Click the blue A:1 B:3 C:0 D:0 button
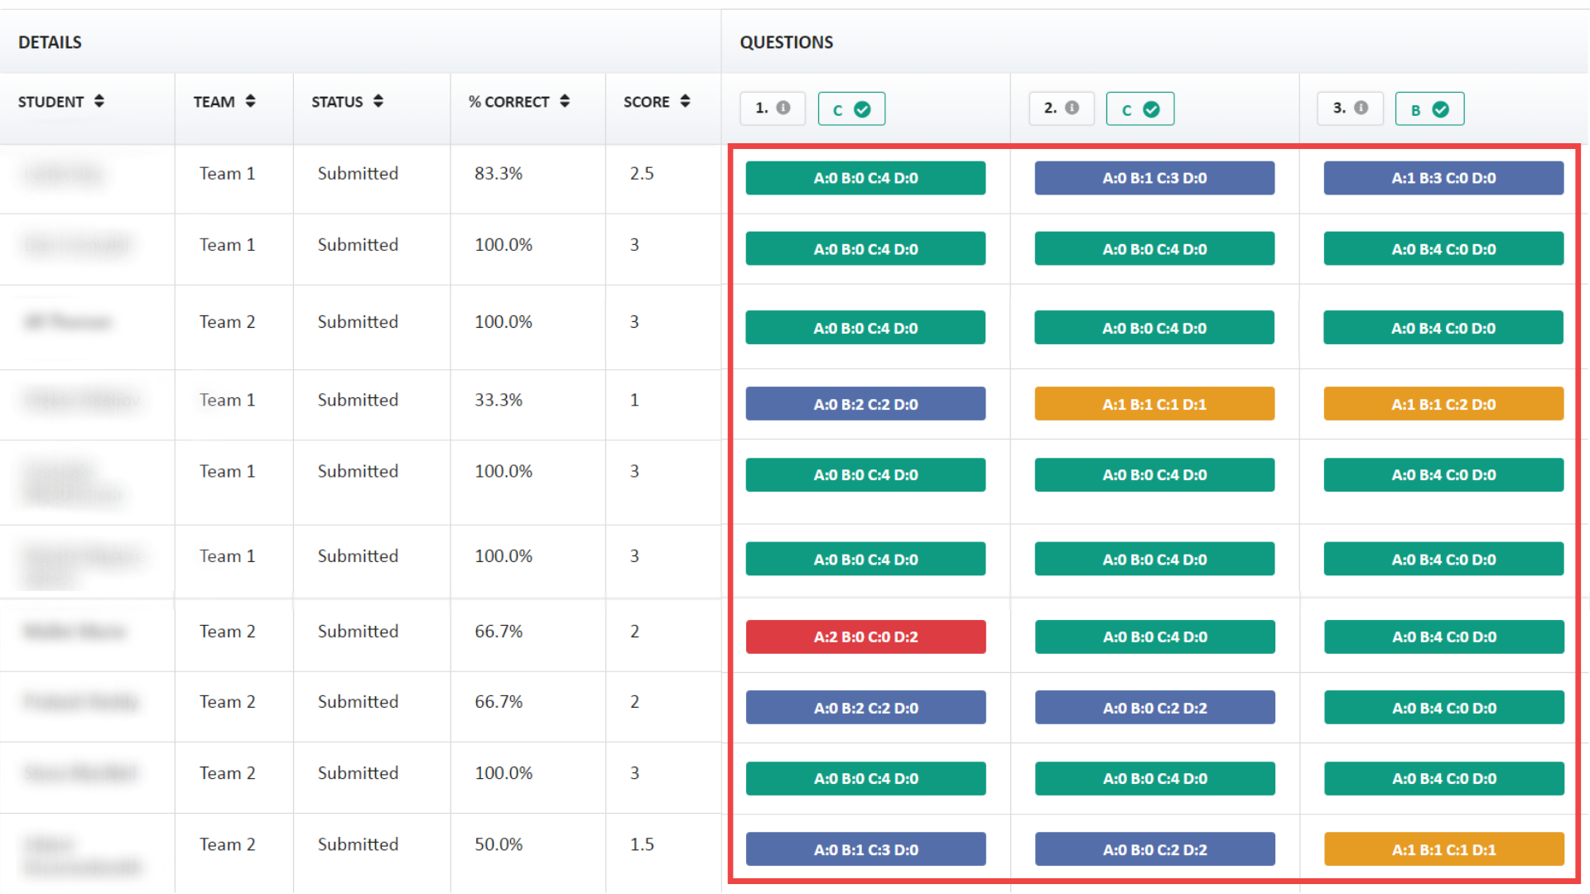 [1443, 178]
